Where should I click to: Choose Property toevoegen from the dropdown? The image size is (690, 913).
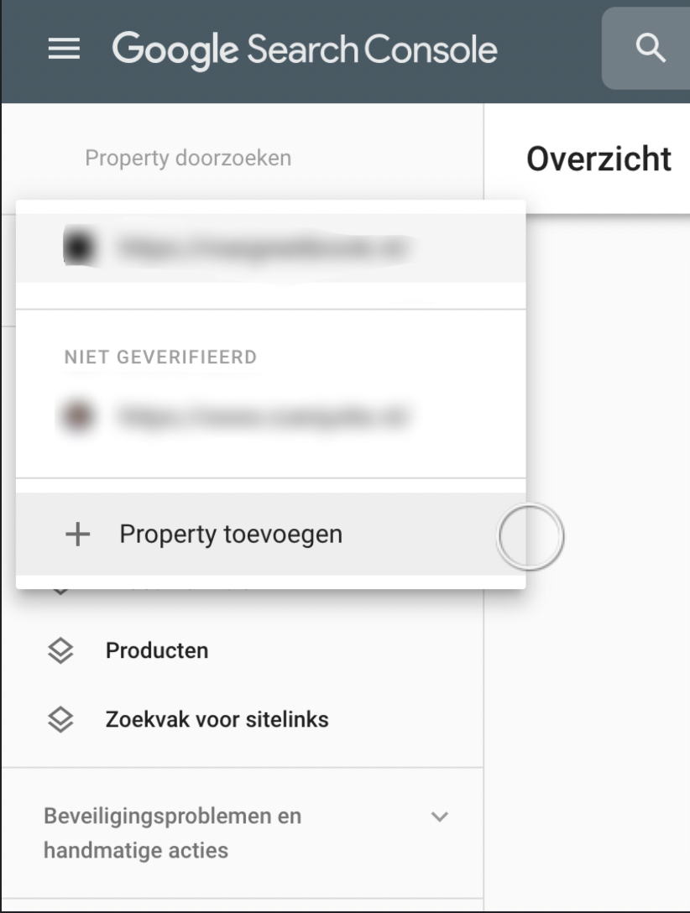[231, 535]
